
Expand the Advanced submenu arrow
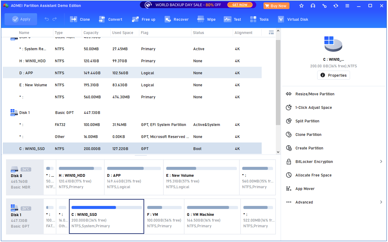381,202
